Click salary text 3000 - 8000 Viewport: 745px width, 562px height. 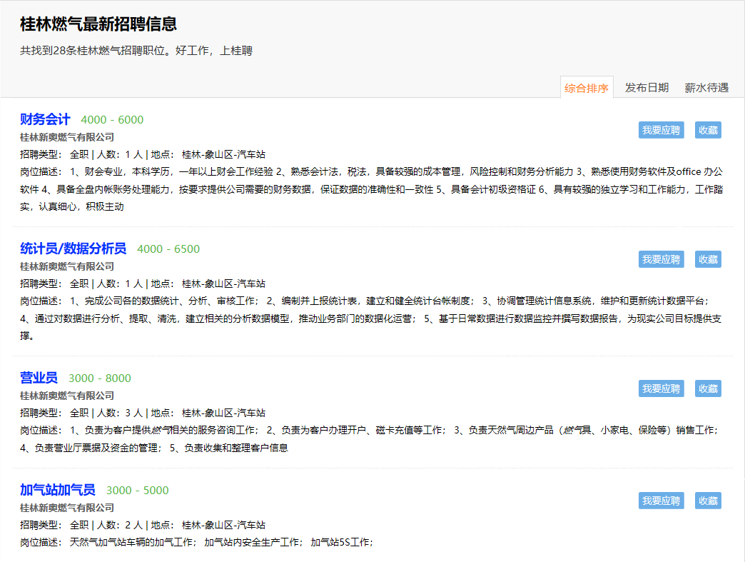pyautogui.click(x=100, y=378)
